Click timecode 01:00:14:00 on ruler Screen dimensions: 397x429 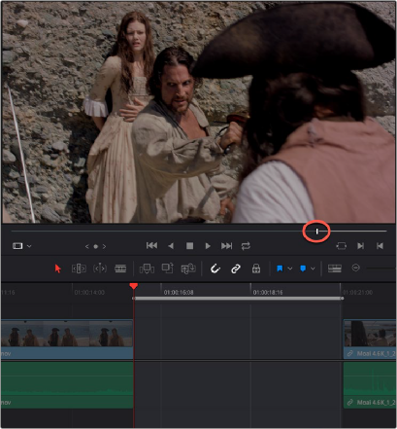89,293
